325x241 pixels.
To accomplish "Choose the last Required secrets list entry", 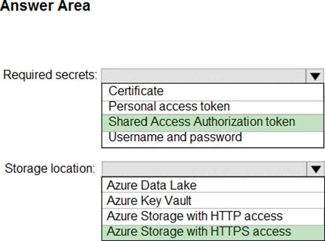I will [x=175, y=137].
